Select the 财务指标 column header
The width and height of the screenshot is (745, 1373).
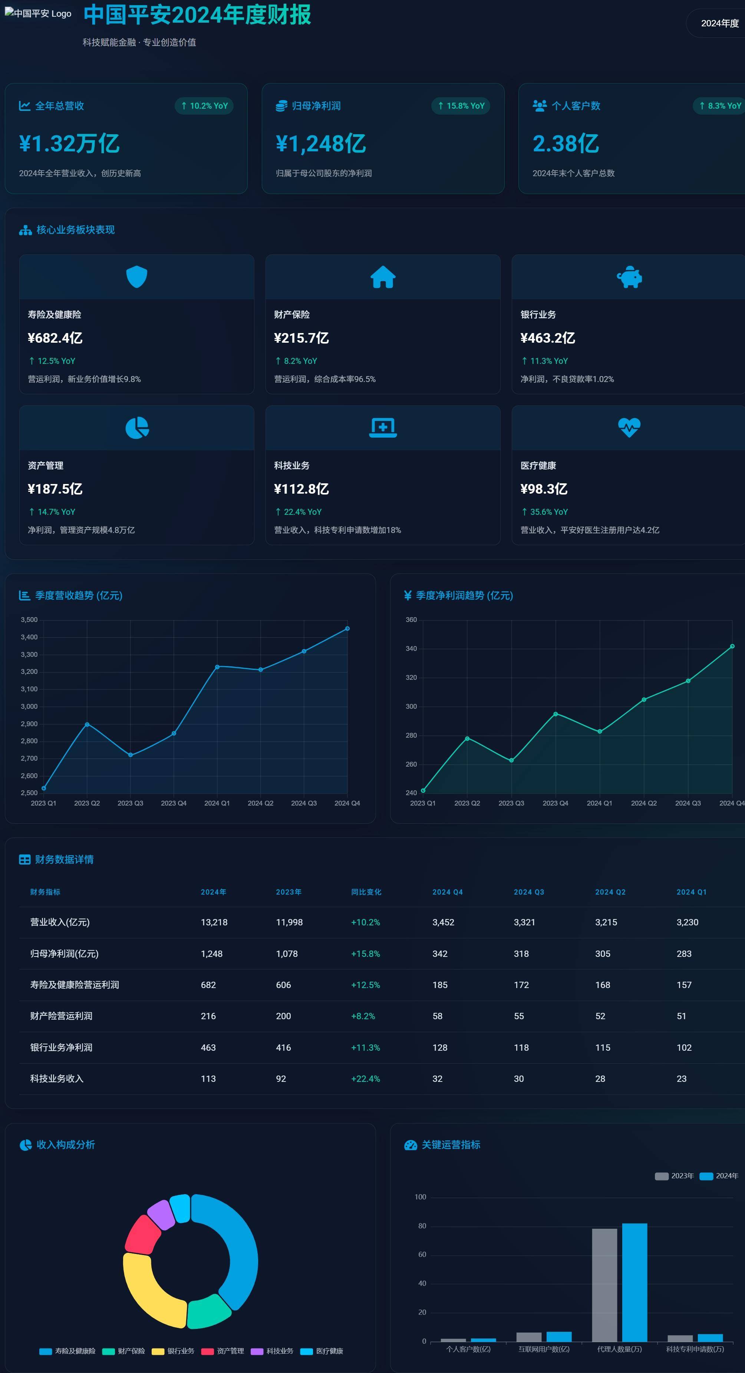coord(45,892)
